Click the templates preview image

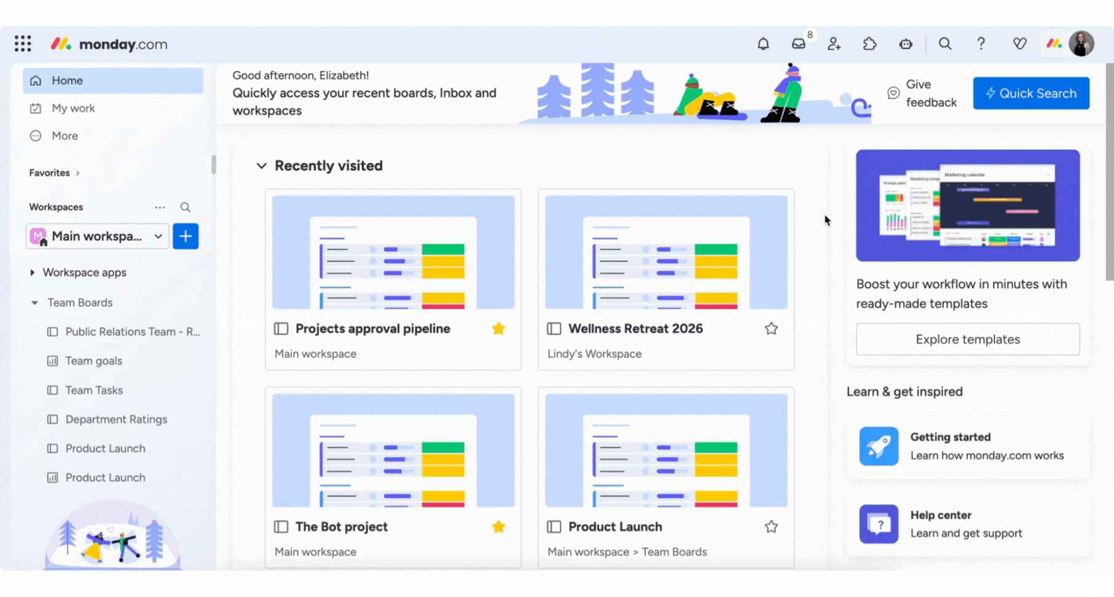click(967, 206)
